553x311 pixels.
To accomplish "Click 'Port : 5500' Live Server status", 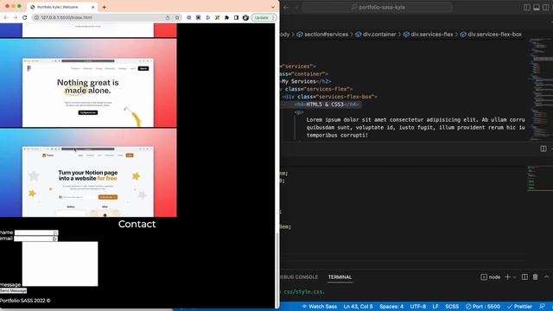I will pos(482,307).
